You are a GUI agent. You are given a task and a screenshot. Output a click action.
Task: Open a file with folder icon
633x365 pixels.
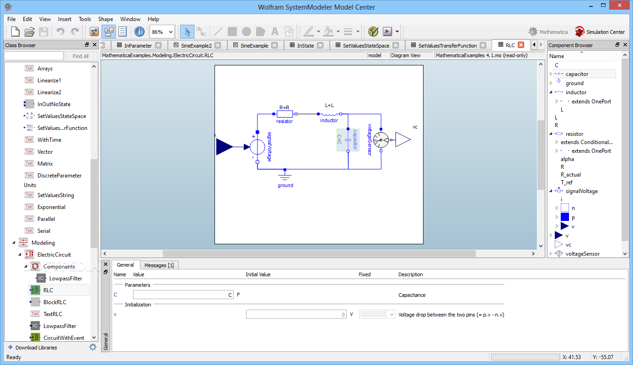coord(30,32)
